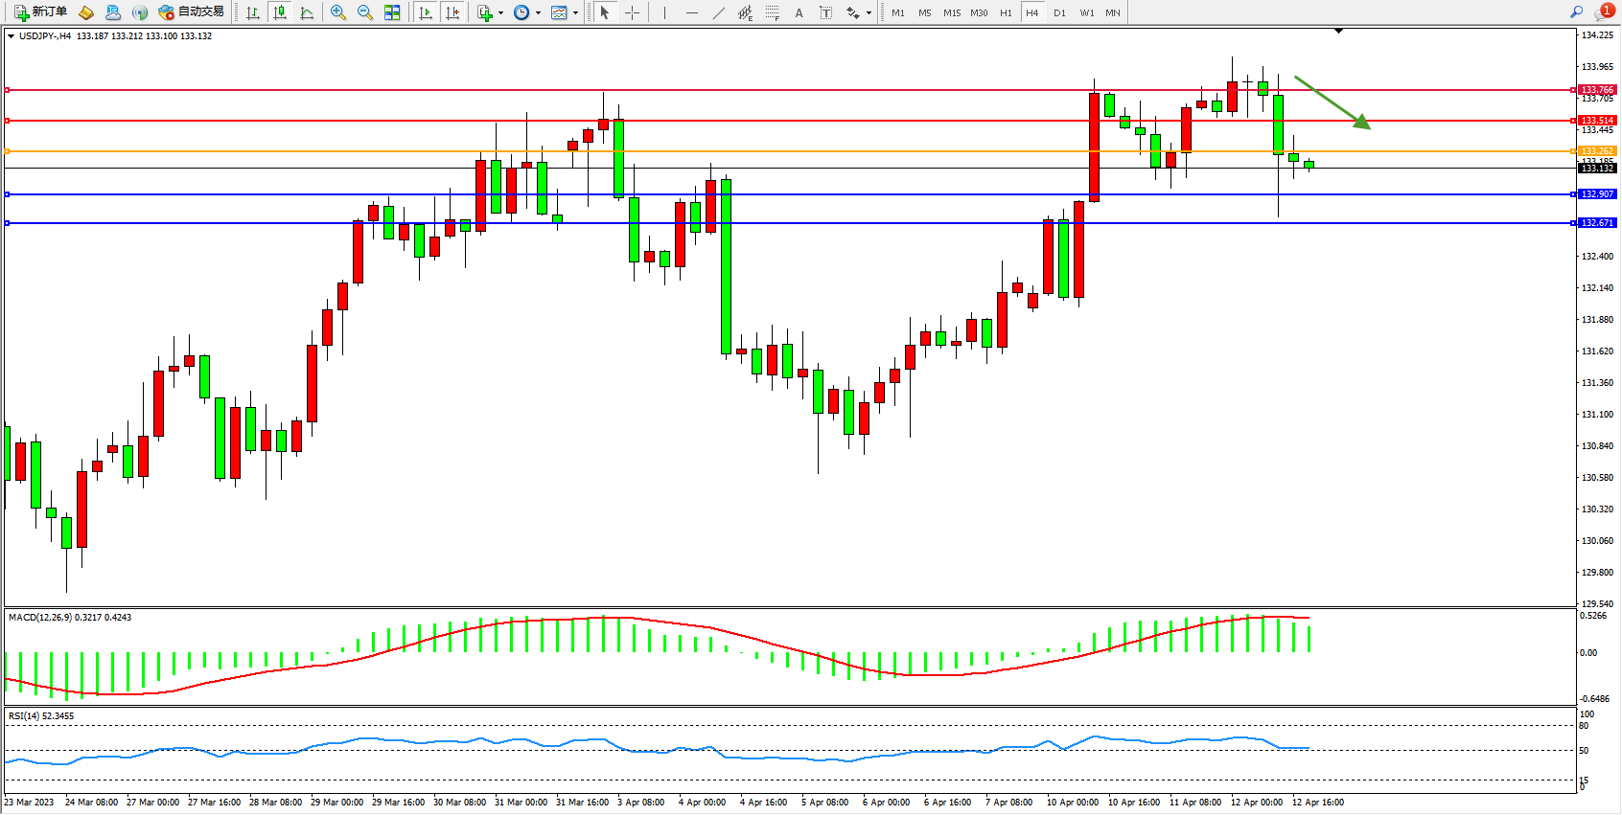The image size is (1622, 815).
Task: Switch chart to line chart mode
Action: [307, 12]
